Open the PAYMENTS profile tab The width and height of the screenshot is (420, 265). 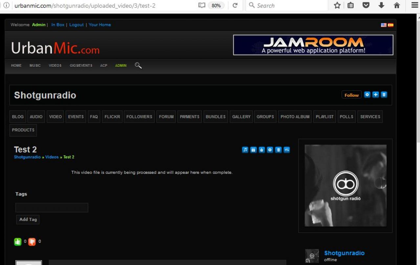click(x=190, y=117)
